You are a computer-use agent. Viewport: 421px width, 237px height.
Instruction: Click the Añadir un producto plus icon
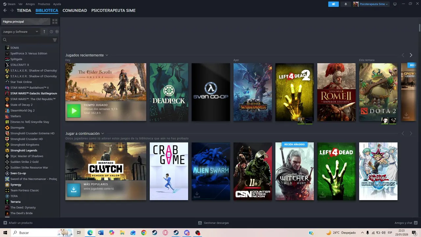5,223
